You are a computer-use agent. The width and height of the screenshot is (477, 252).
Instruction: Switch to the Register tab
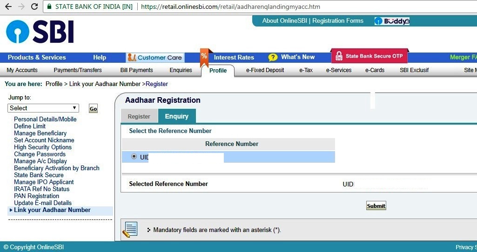(139, 116)
